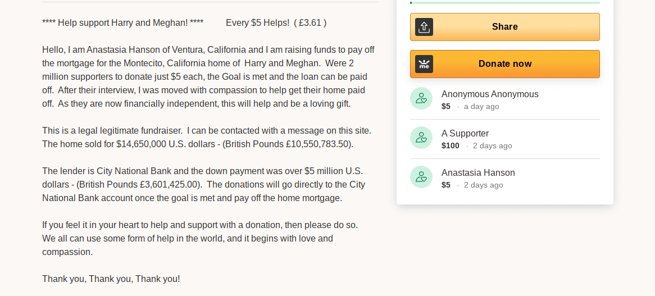The width and height of the screenshot is (655, 296).
Task: Click the $5 amount from Anastasia Hanson
Action: coord(446,185)
